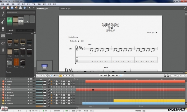Open the guitar instrument panel icon
187x112 pixels.
(3, 21)
